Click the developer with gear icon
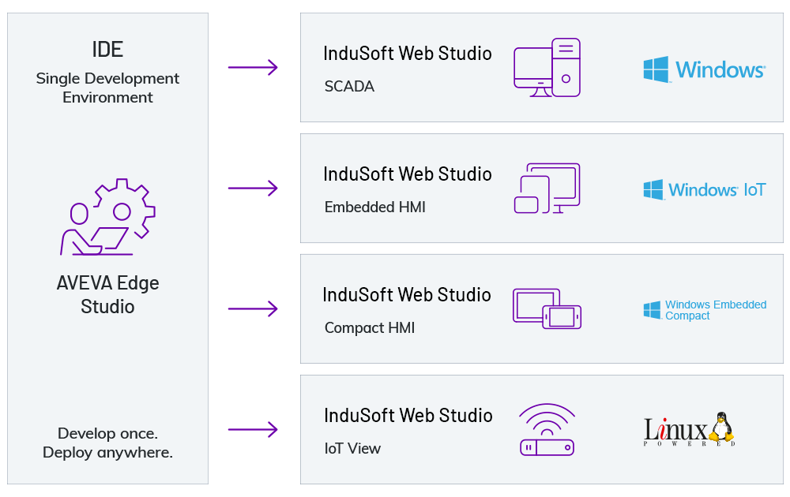Image resolution: width=790 pixels, height=497 pixels. (107, 217)
